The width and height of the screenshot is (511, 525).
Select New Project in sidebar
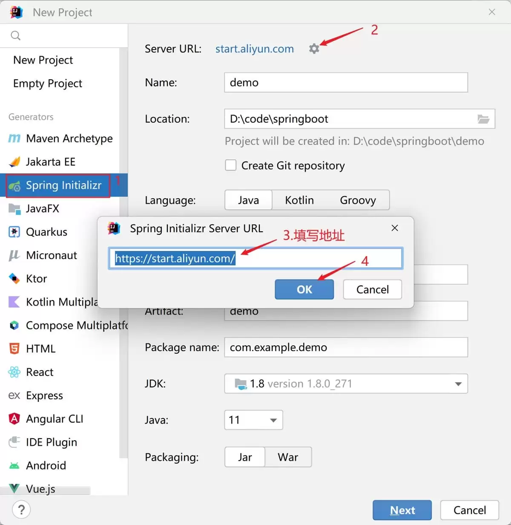pyautogui.click(x=43, y=60)
